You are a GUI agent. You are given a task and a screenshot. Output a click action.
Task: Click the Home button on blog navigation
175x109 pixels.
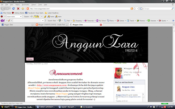(x=30, y=59)
